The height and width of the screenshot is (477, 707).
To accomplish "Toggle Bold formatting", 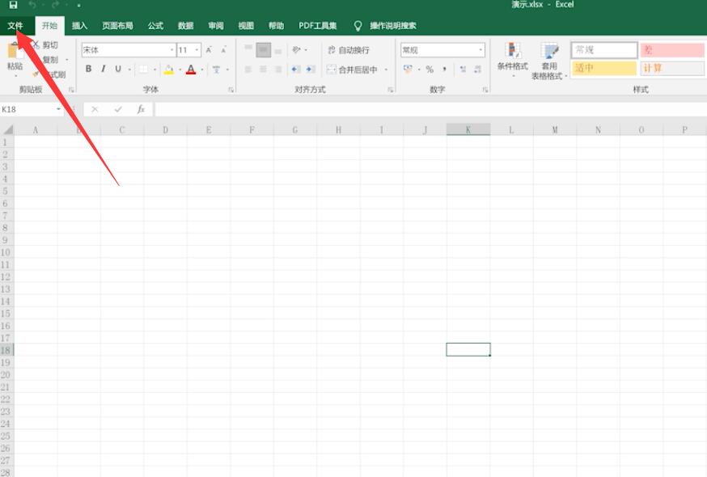I will [88, 69].
